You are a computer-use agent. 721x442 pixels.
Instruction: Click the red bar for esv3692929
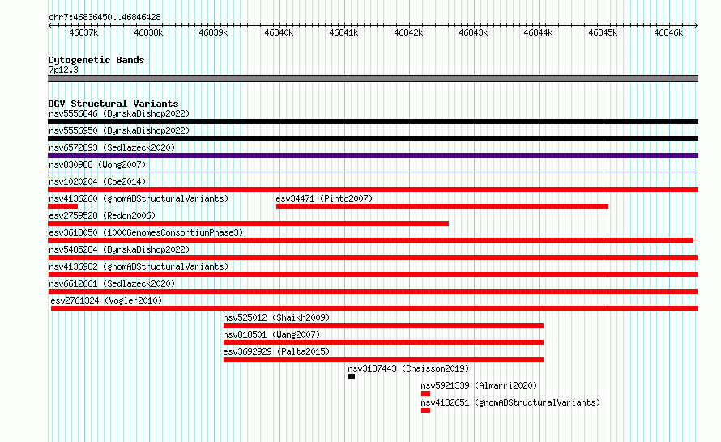(x=383, y=359)
